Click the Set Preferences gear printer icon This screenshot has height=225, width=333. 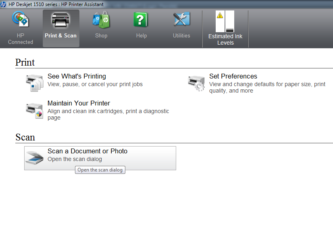[x=196, y=83]
